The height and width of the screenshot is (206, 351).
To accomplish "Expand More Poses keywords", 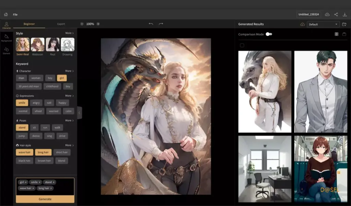I will pyautogui.click(x=69, y=121).
